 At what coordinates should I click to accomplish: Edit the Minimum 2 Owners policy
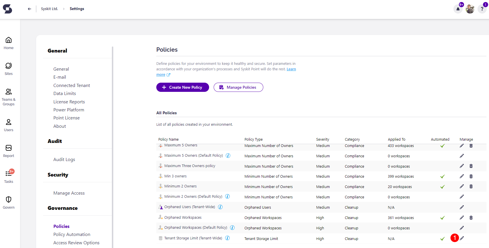coord(462,186)
